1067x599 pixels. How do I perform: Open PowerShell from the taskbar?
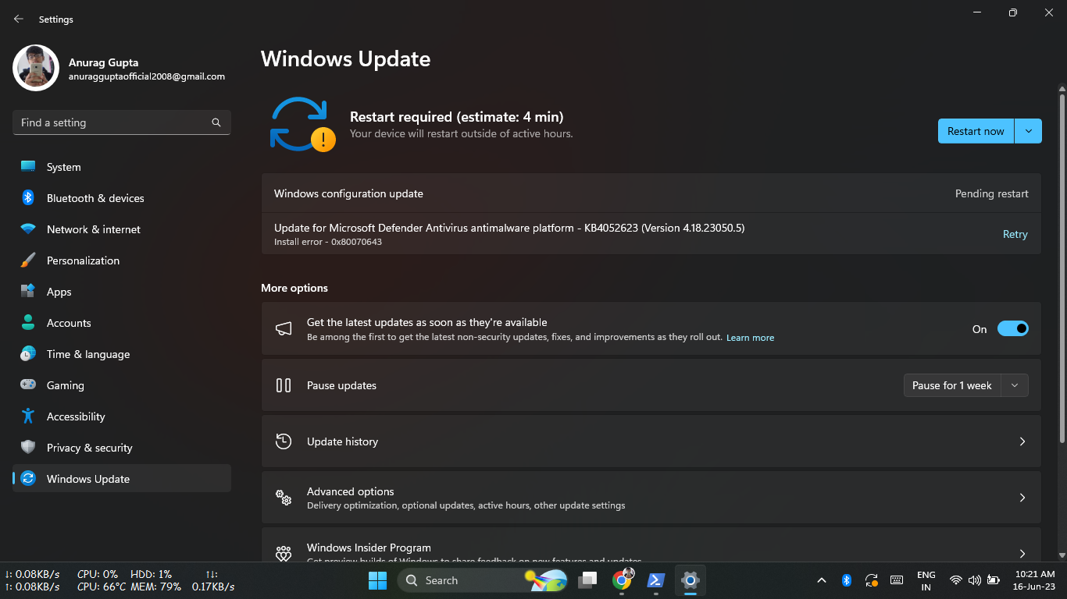point(656,580)
